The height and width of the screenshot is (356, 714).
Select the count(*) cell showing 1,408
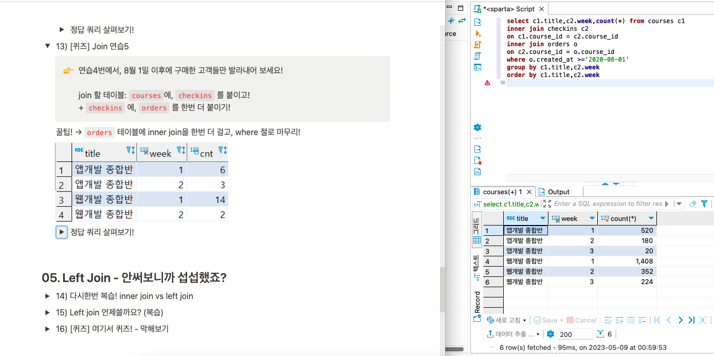coord(627,261)
